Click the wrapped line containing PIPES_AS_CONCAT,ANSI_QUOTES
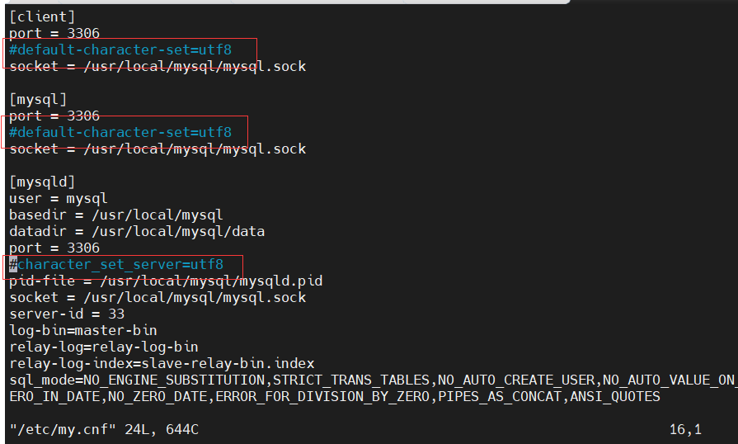The height and width of the screenshot is (444, 738). pos(335,396)
